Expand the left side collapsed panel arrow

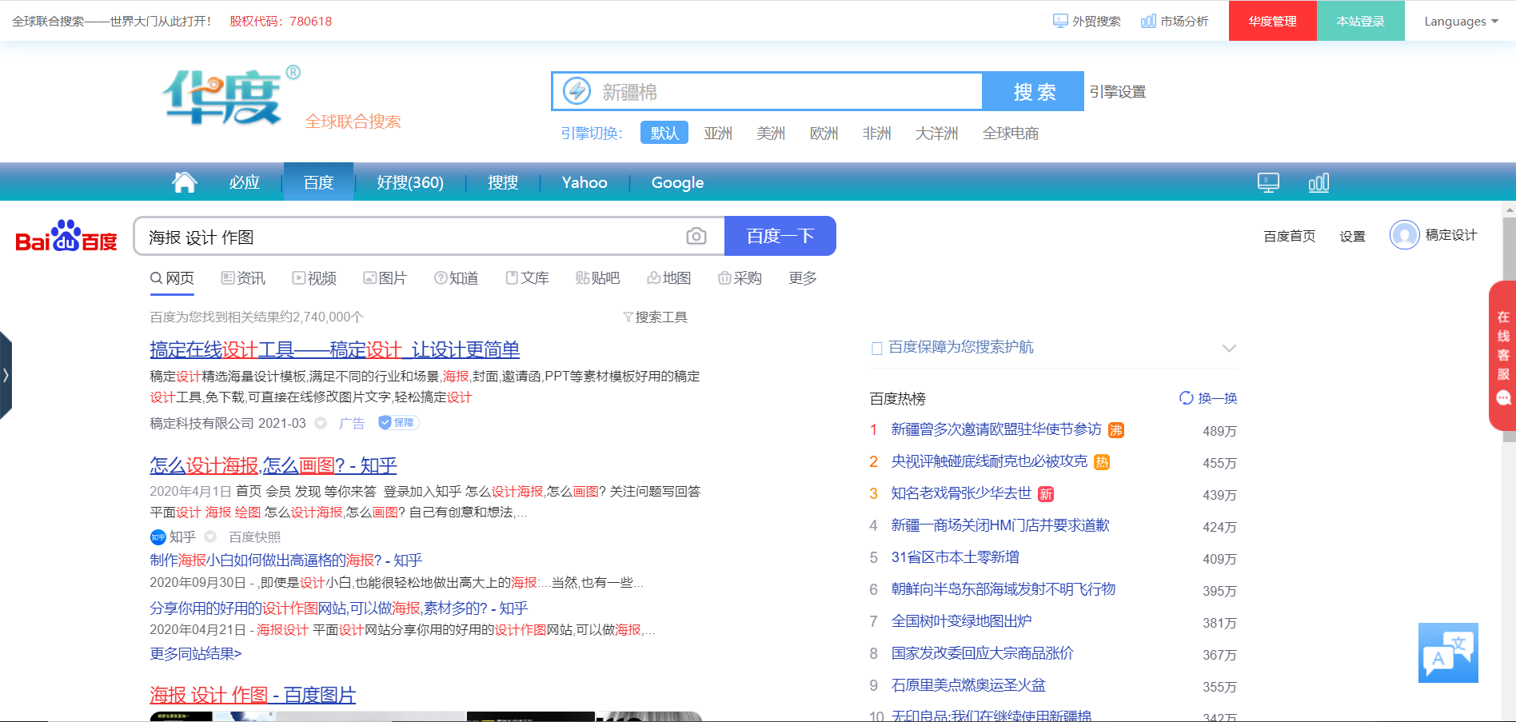pyautogui.click(x=6, y=375)
